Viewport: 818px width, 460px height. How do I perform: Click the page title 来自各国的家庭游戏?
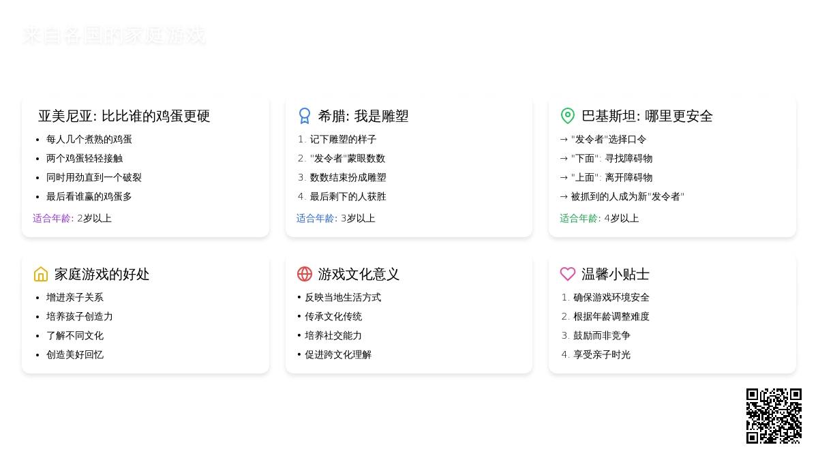pyautogui.click(x=114, y=35)
